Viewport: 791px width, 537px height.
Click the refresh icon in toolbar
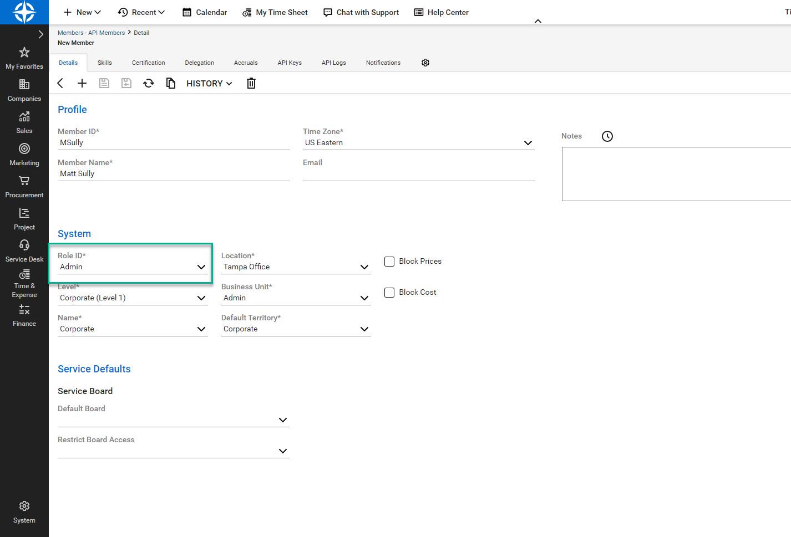(x=149, y=83)
